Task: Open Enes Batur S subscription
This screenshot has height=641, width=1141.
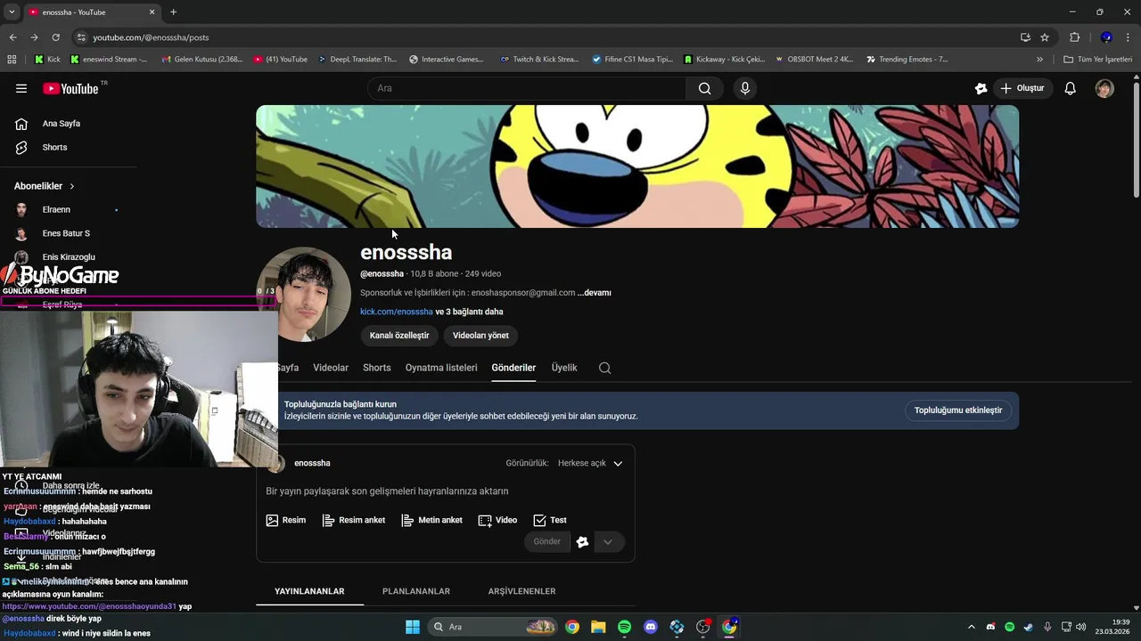Action: (68, 233)
